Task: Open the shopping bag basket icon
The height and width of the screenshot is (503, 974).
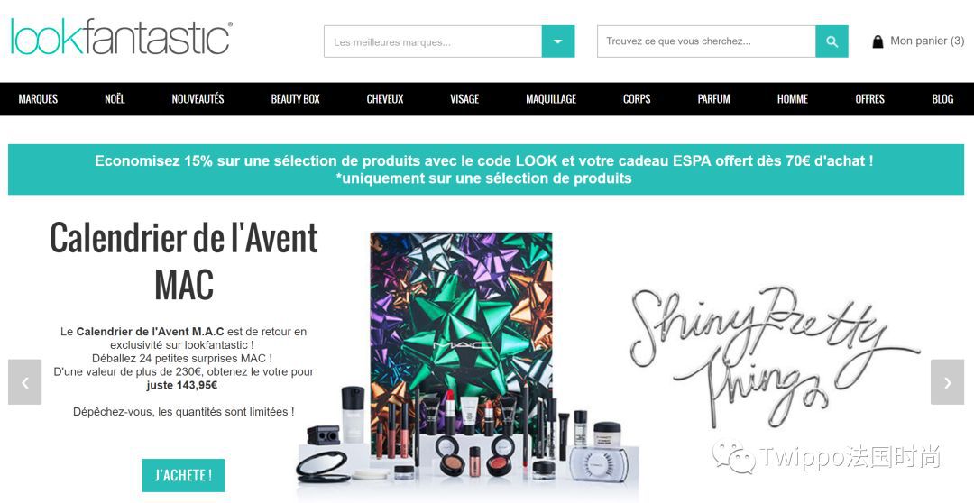Action: [x=878, y=41]
